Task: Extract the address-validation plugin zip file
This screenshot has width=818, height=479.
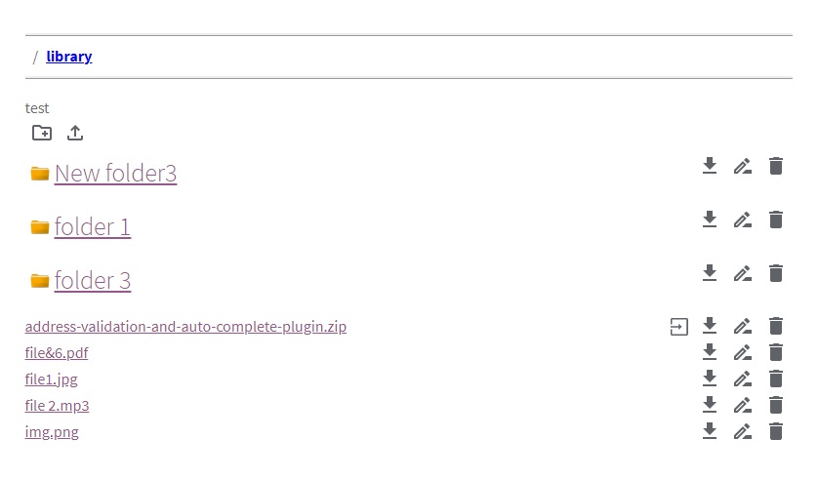Action: click(678, 327)
